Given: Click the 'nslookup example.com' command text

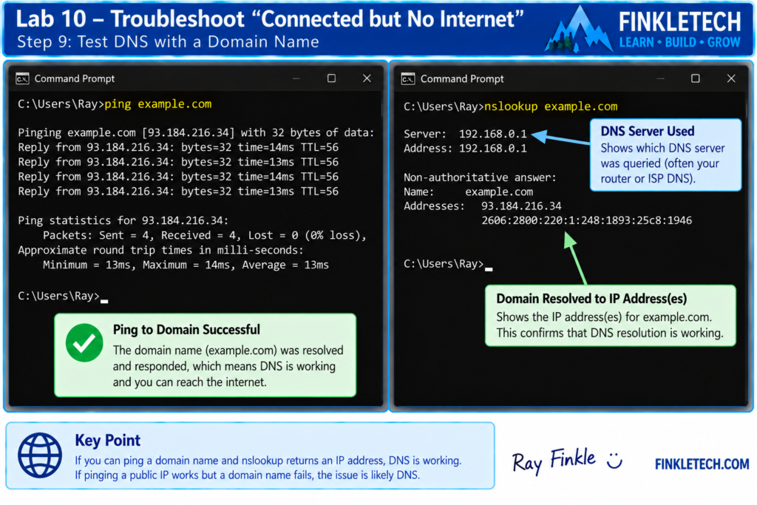Looking at the screenshot, I should [x=551, y=106].
